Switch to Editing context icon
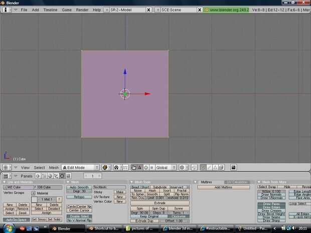The width and height of the screenshot is (311, 233). (x=62, y=176)
